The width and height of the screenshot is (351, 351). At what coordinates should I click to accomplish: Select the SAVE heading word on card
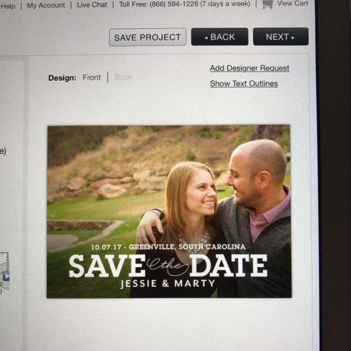coord(107,266)
